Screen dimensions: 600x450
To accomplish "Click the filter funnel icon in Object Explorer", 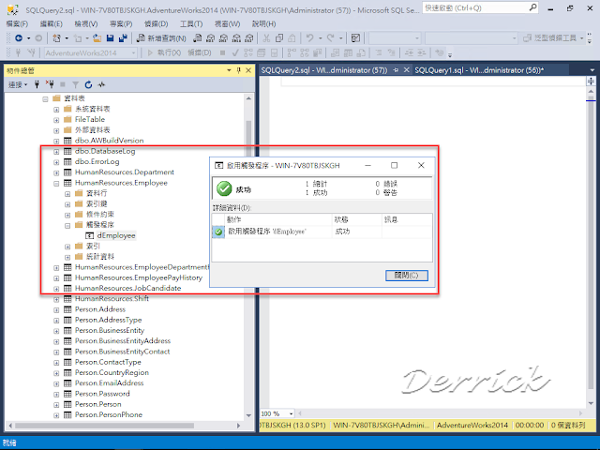I will pyautogui.click(x=75, y=84).
